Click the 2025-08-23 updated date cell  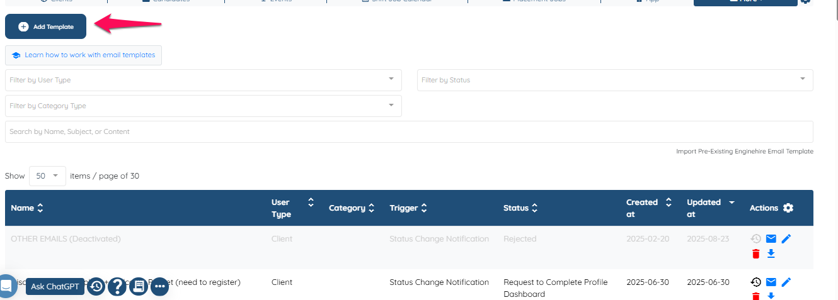pyautogui.click(x=708, y=239)
